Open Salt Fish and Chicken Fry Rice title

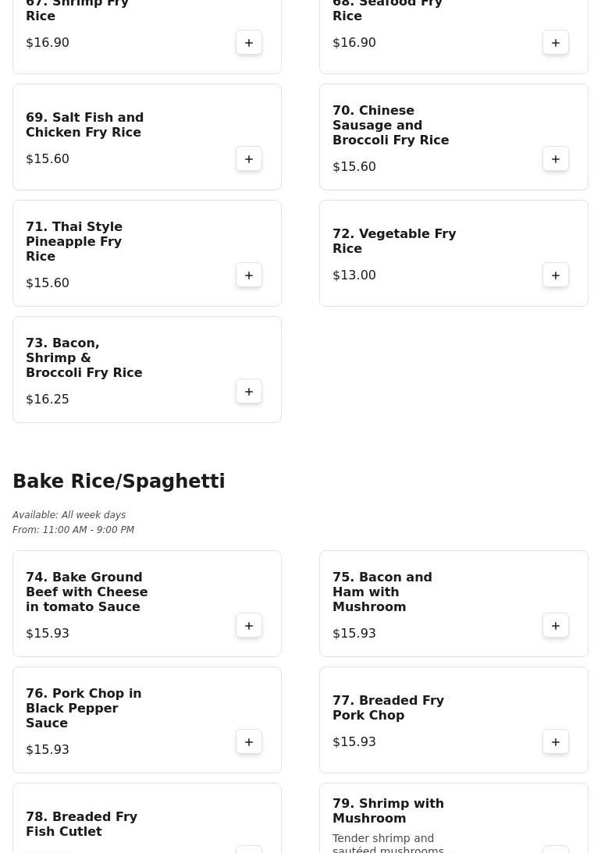pos(84,125)
